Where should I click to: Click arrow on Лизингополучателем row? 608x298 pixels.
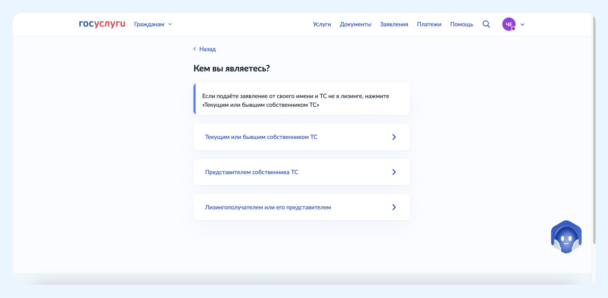(394, 207)
